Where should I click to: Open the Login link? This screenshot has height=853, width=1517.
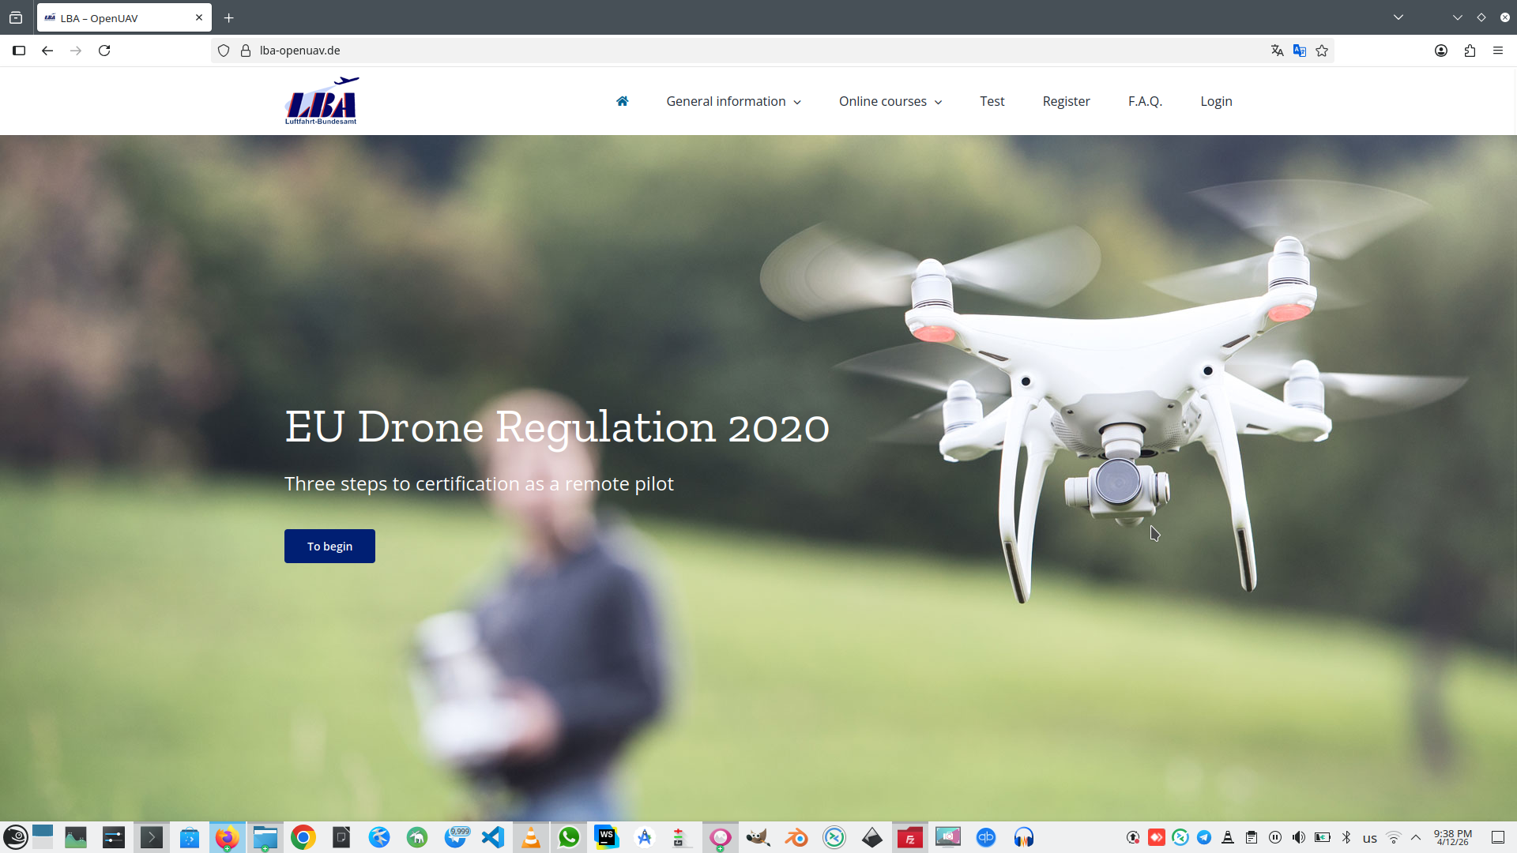[x=1216, y=101]
